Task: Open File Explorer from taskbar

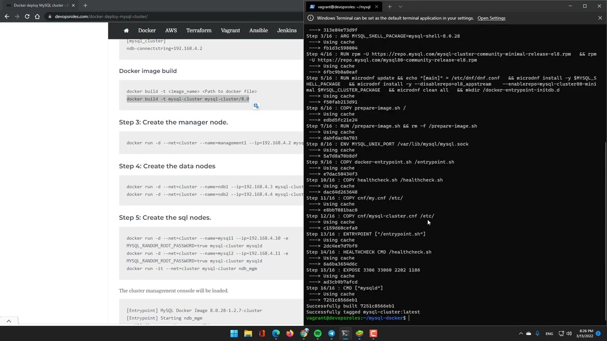Action: point(248,333)
